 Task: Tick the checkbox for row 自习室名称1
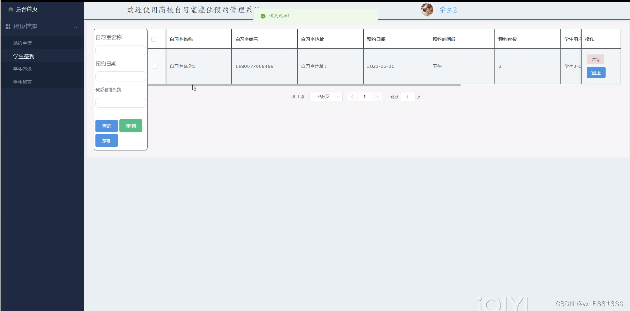[155, 66]
